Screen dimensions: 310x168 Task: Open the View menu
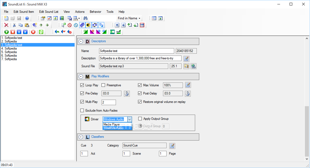tap(67, 12)
